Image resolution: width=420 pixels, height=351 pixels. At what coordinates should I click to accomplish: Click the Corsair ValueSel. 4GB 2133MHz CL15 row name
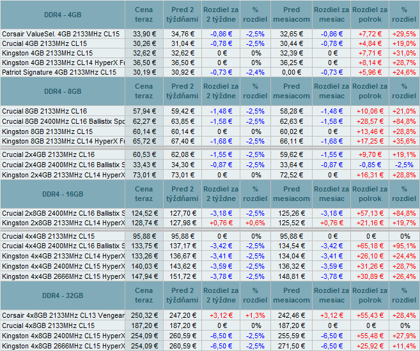61,34
